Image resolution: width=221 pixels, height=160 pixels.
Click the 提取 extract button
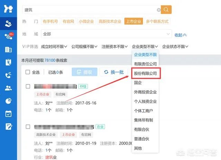click(84, 72)
